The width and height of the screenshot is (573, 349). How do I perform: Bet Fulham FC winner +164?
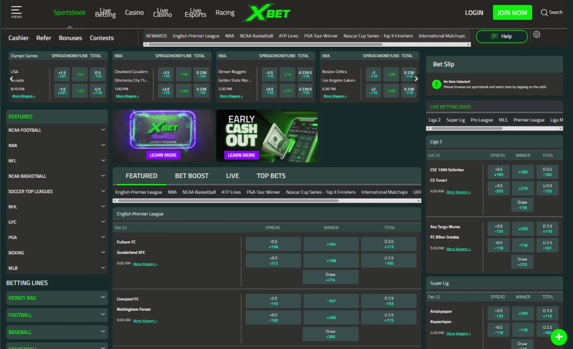pyautogui.click(x=331, y=244)
